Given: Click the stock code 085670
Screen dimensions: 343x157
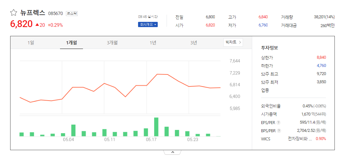Looking at the screenshot, I should 55,13.
